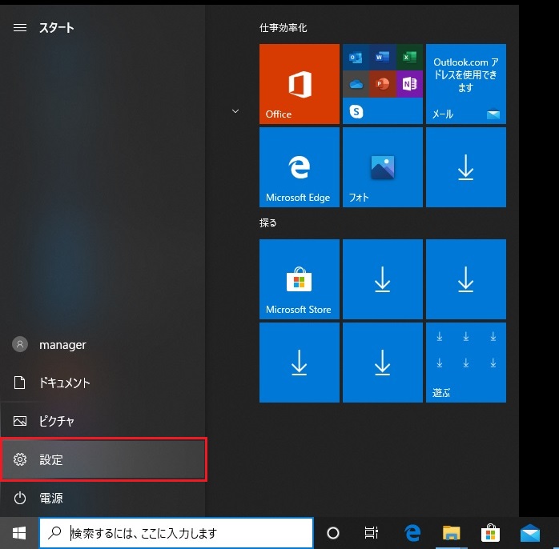559x549 pixels.
Task: Collapse the tile group with the chevron arrow
Action: (235, 111)
